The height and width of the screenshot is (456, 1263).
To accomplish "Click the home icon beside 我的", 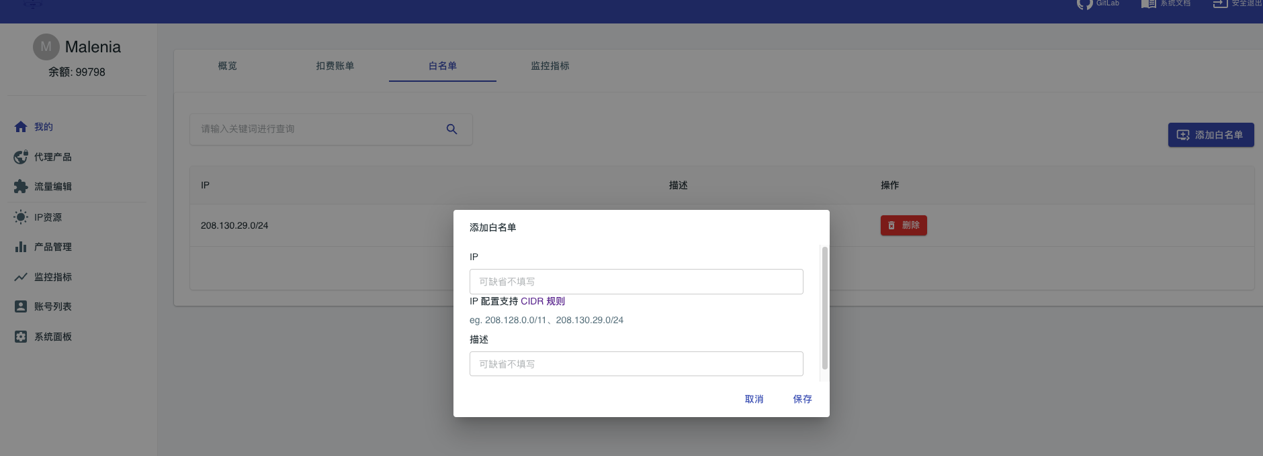I will [x=21, y=127].
